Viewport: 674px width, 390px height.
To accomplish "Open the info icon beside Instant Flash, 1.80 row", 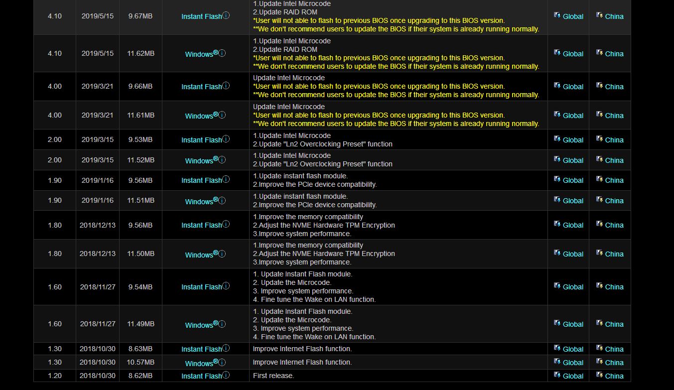I will click(x=226, y=224).
